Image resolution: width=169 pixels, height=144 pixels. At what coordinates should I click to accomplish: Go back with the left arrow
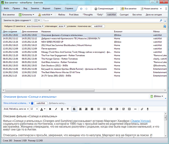pyautogui.click(x=81, y=9)
